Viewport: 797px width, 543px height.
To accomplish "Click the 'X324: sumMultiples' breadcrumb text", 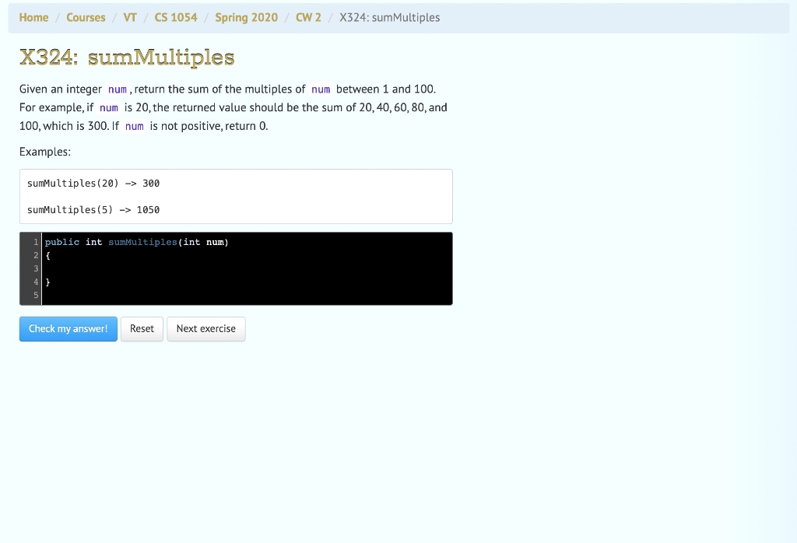I will pos(390,17).
